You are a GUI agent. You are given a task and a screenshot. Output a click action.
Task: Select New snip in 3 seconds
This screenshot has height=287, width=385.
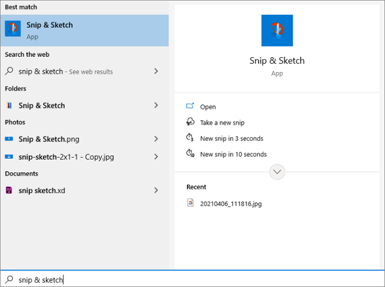232,138
